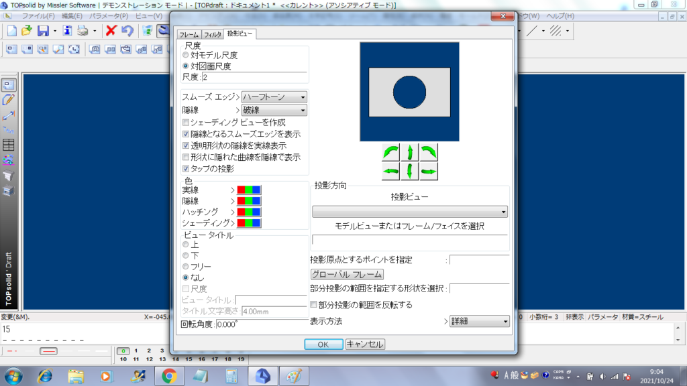This screenshot has height=386, width=687.
Task: Click the キャンセル button
Action: 365,344
